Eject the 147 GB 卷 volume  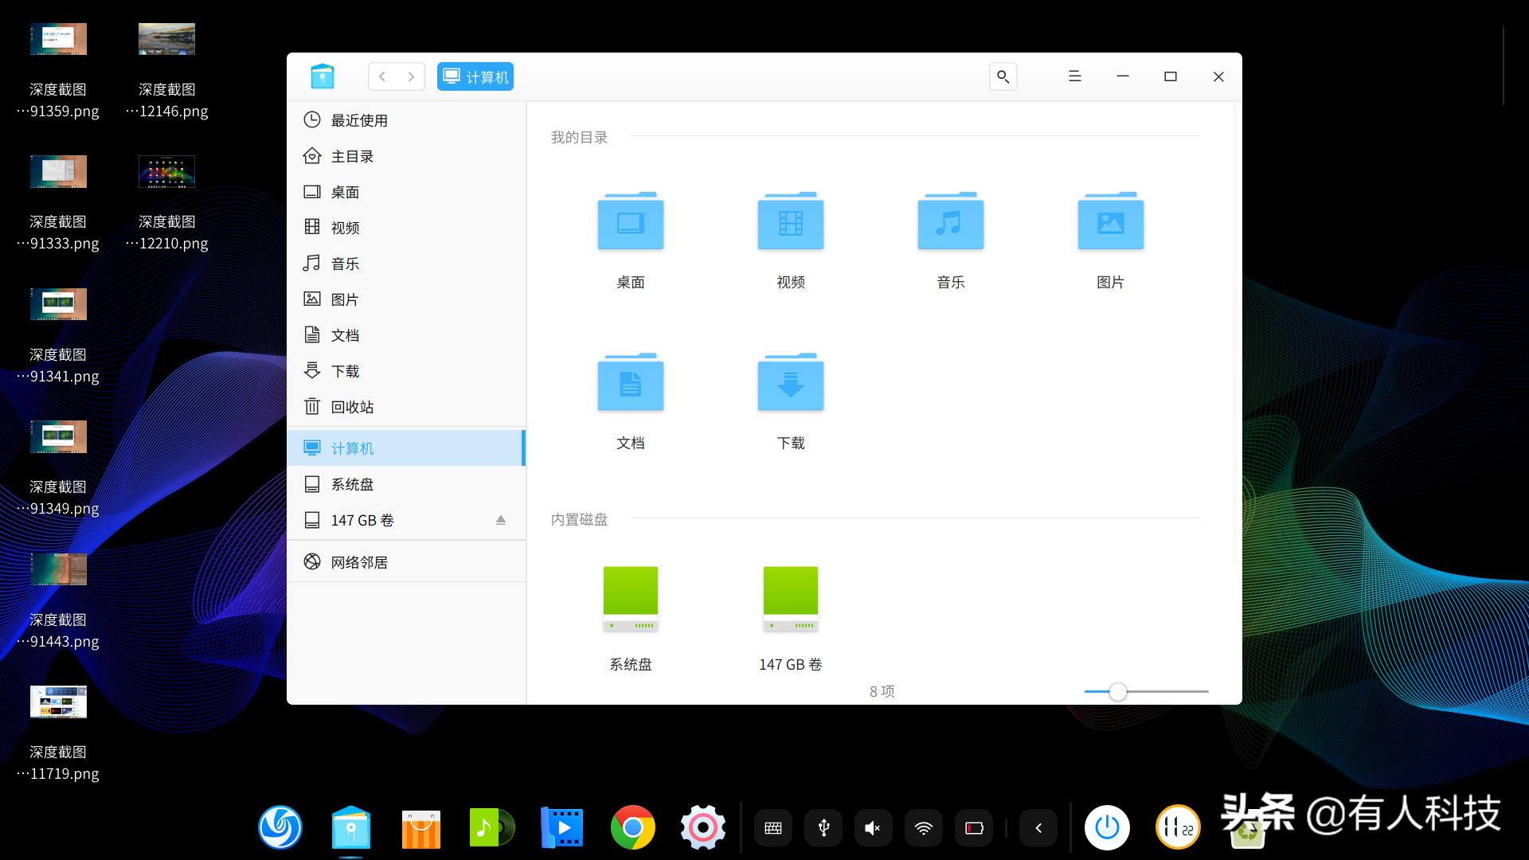[500, 520]
